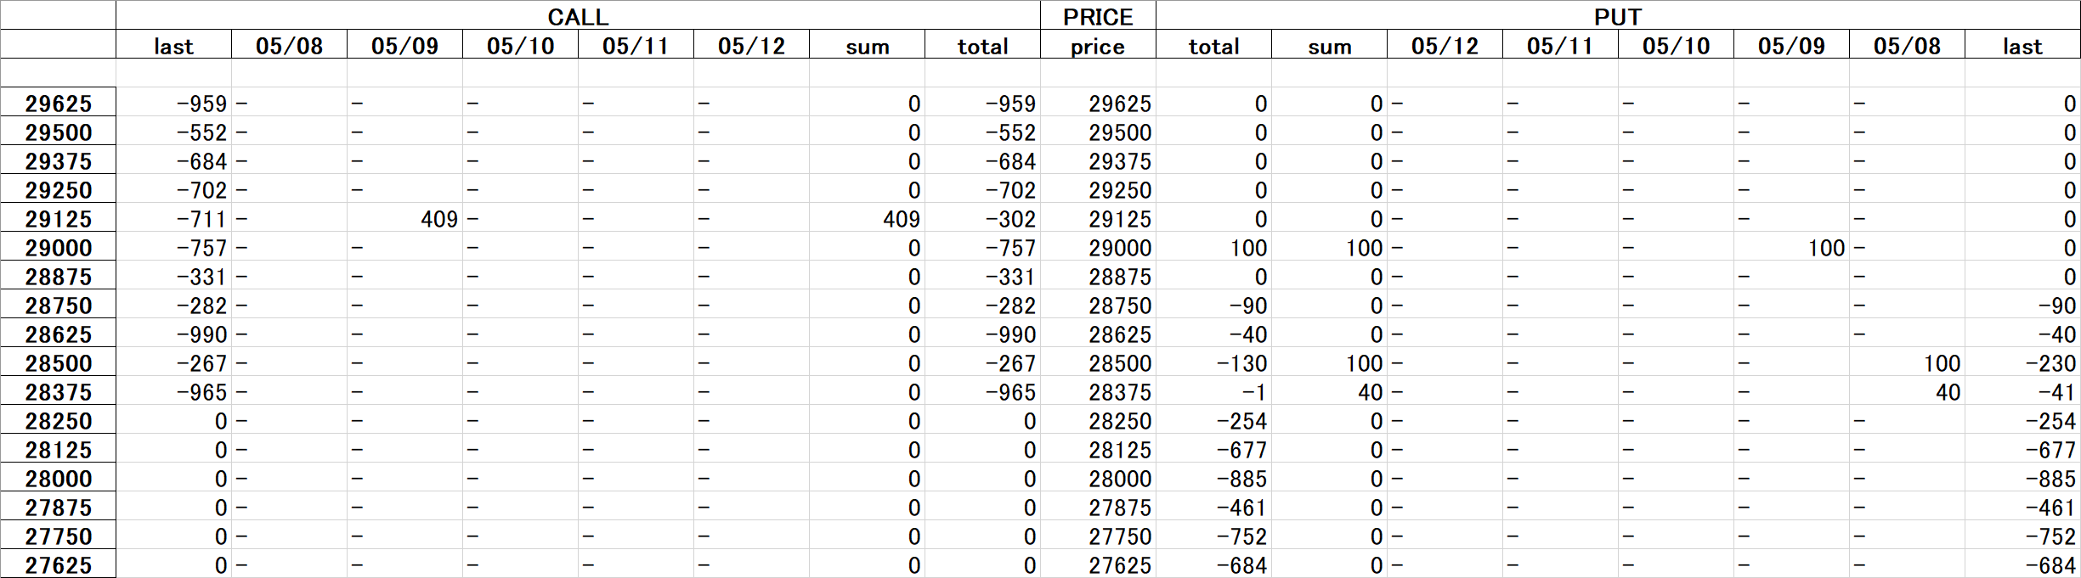
Task: Click CALL last header cell
Action: coord(173,46)
